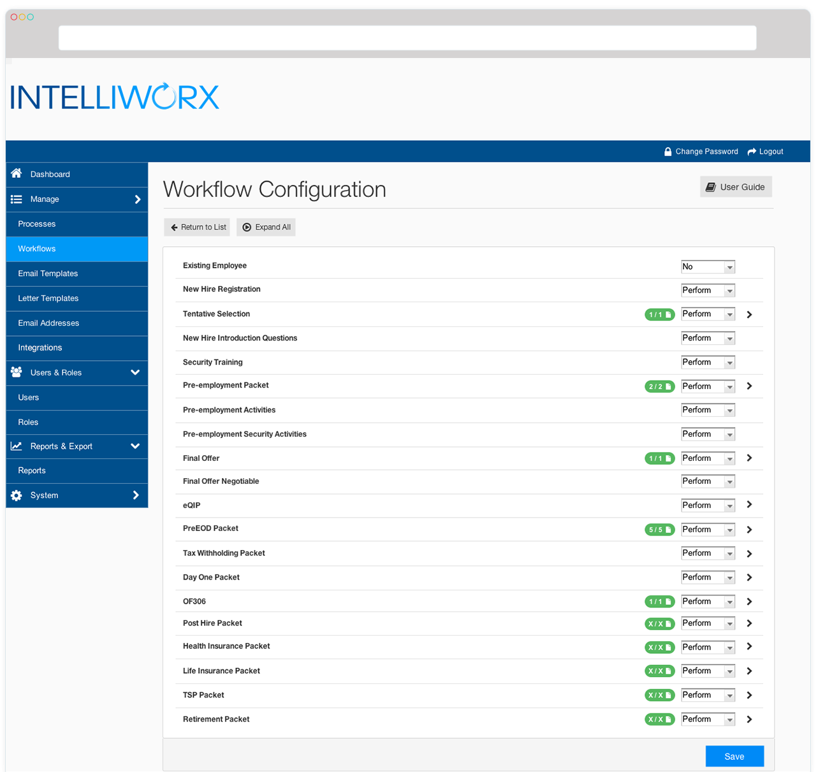
Task: Click the TSP Packet X/X badge
Action: coord(660,695)
